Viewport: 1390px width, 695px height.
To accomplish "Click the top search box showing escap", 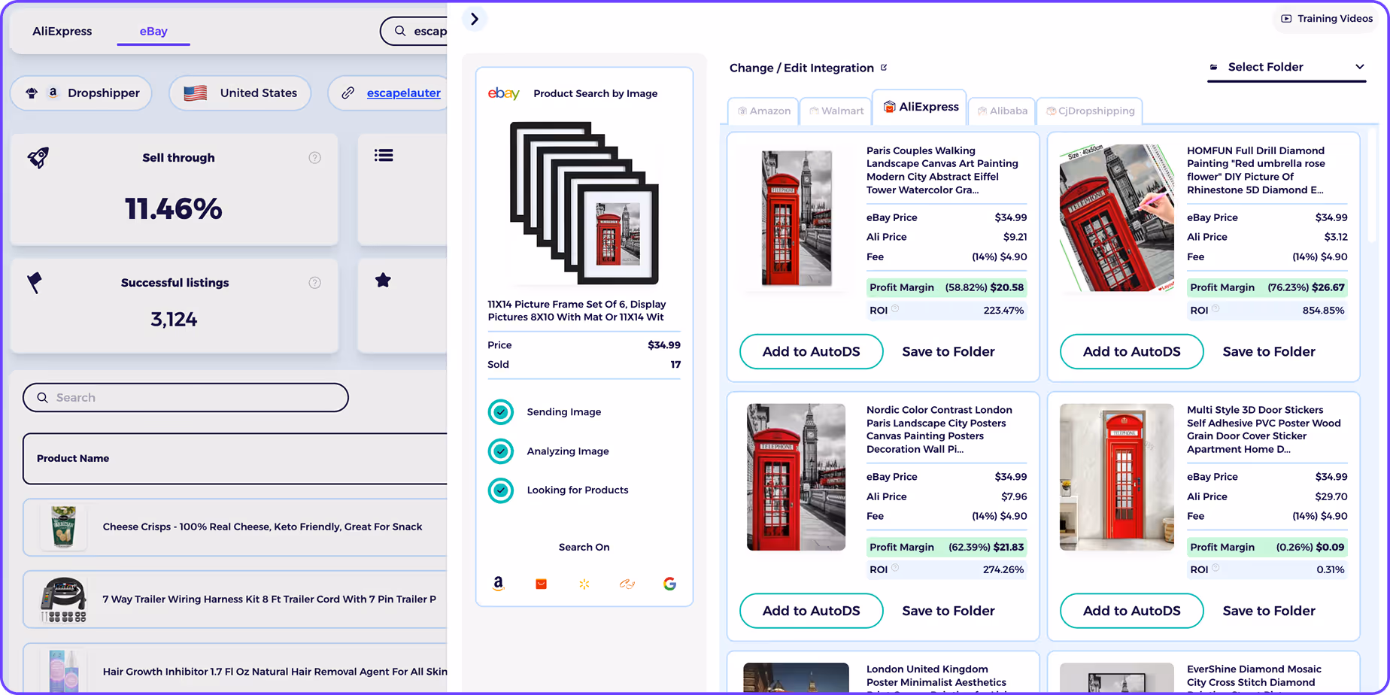I will pos(414,32).
